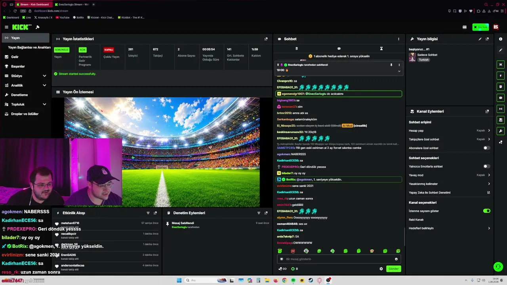The width and height of the screenshot is (507, 285).
Task: Toggle Abonelere özel sohbet switch
Action: 487,148
